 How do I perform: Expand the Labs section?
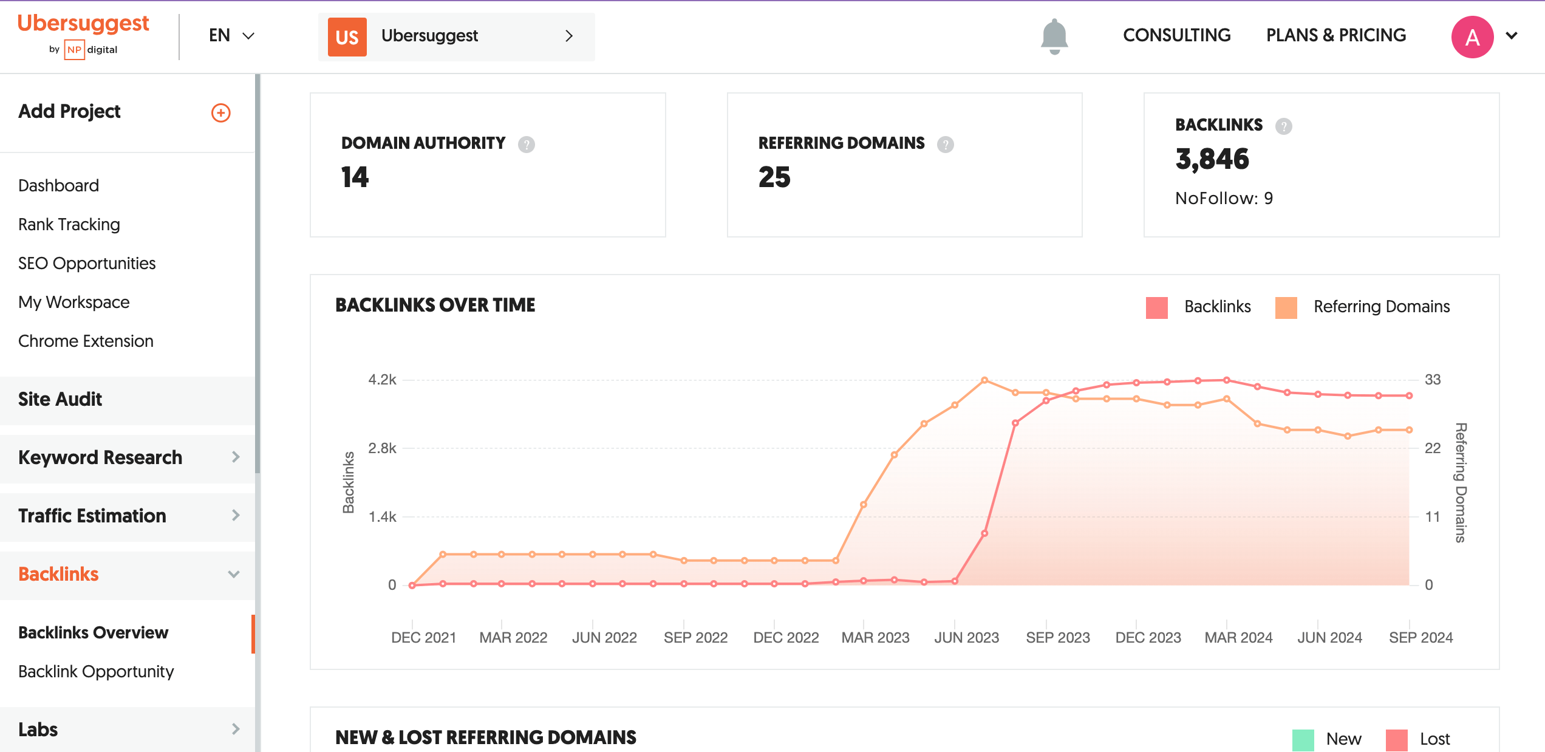pyautogui.click(x=128, y=729)
